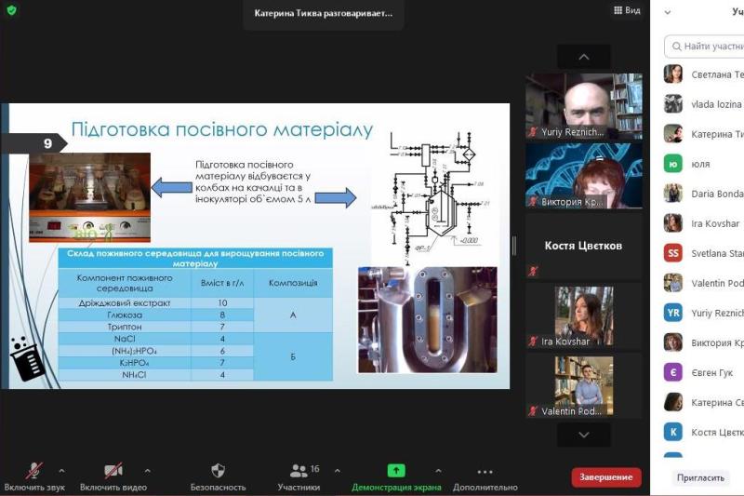Select participant name Євген Гук

[x=711, y=372]
